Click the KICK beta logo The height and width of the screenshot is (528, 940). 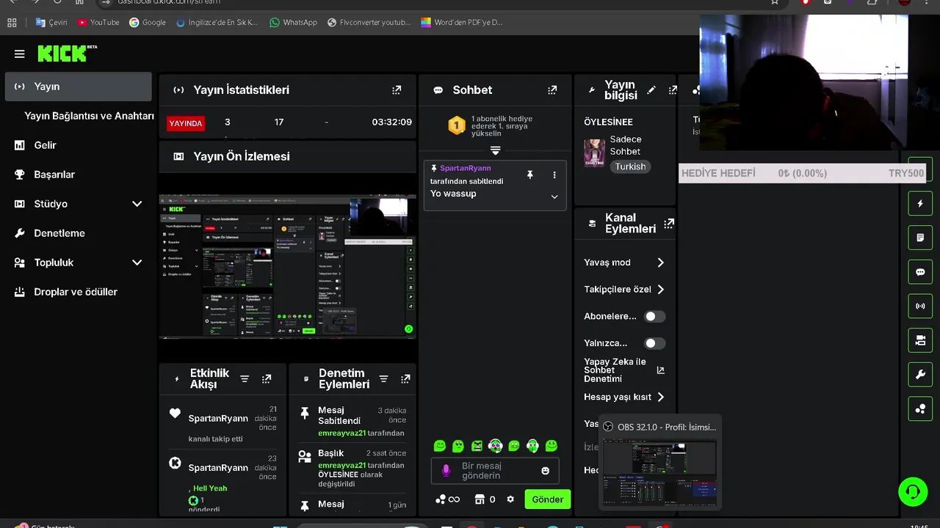pos(67,53)
